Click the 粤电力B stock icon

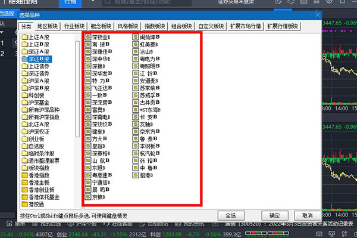click(x=136, y=59)
